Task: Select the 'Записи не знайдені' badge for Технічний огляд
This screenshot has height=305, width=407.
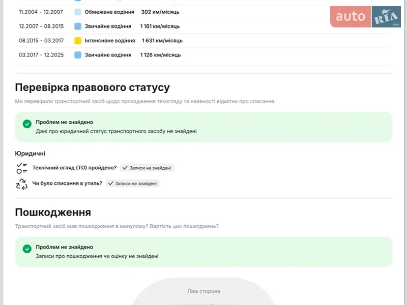Action: tap(147, 168)
